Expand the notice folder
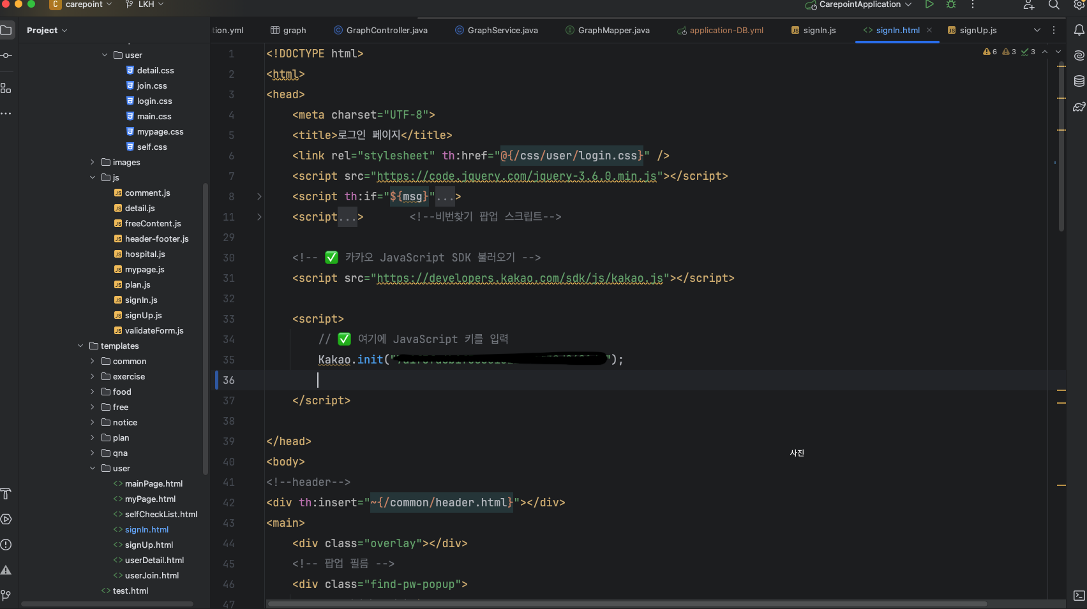The width and height of the screenshot is (1087, 609). [x=93, y=422]
